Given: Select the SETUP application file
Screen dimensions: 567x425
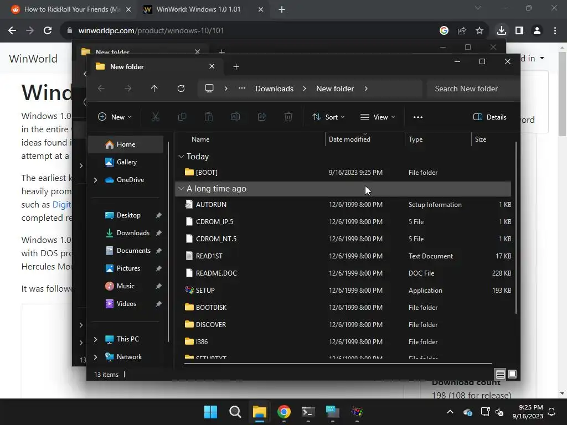Looking at the screenshot, I should [x=343, y=290].
